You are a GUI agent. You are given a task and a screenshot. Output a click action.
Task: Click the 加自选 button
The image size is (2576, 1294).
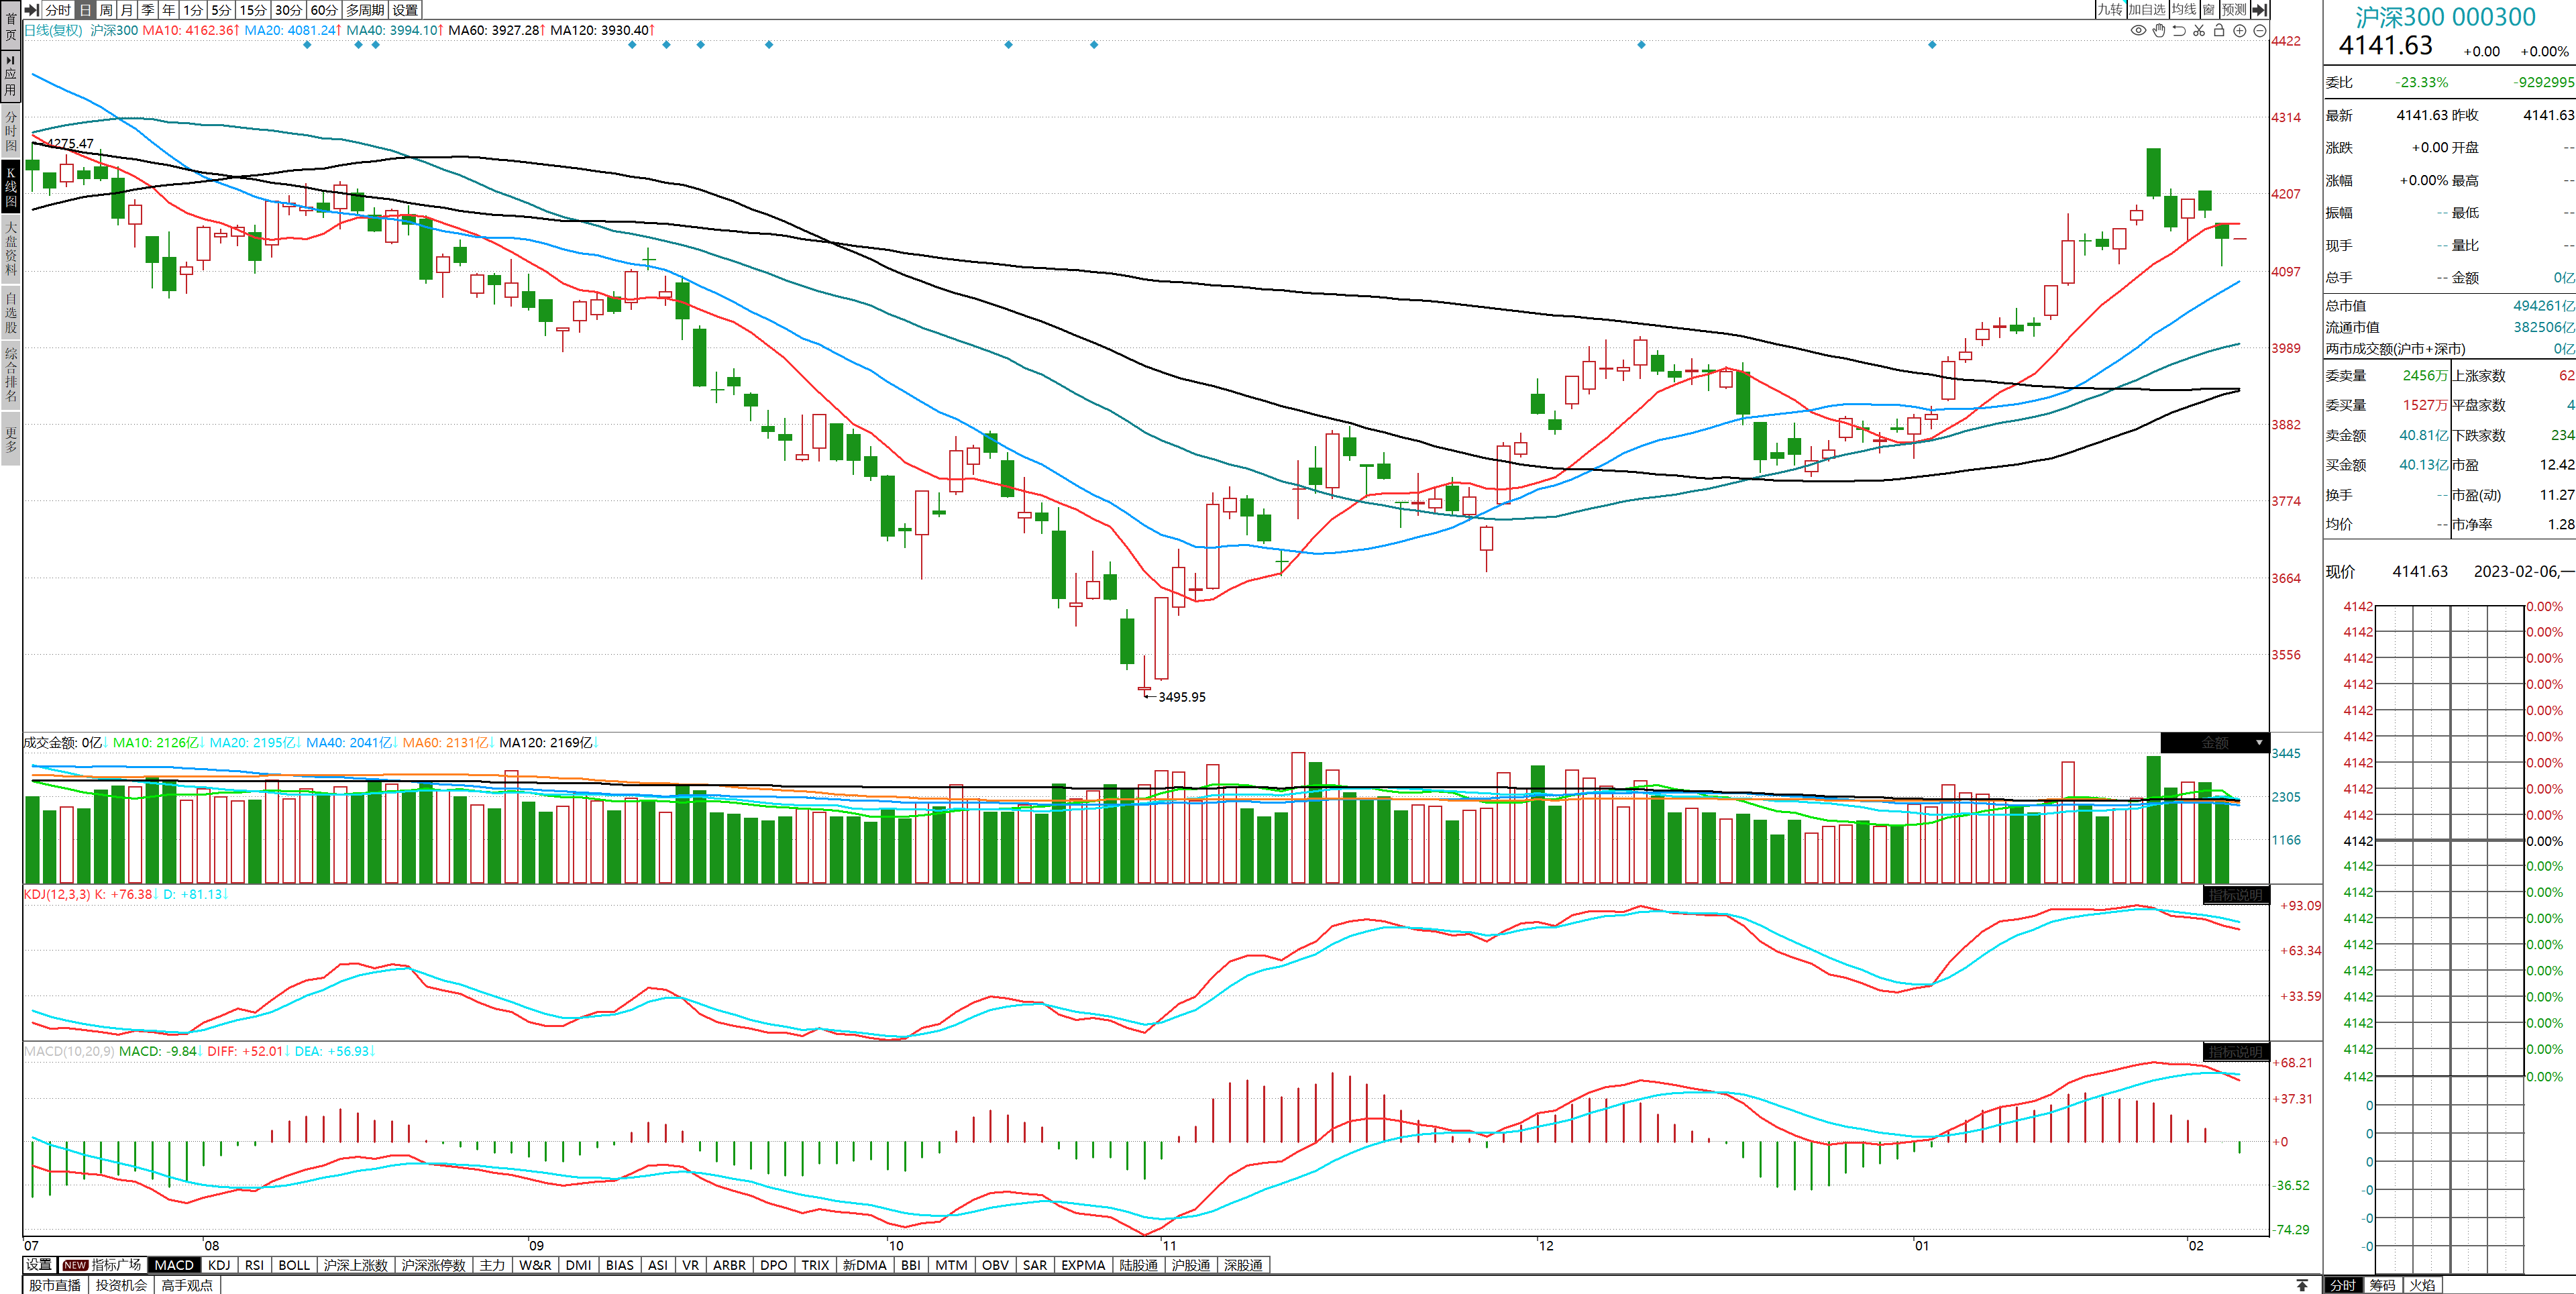[2146, 9]
